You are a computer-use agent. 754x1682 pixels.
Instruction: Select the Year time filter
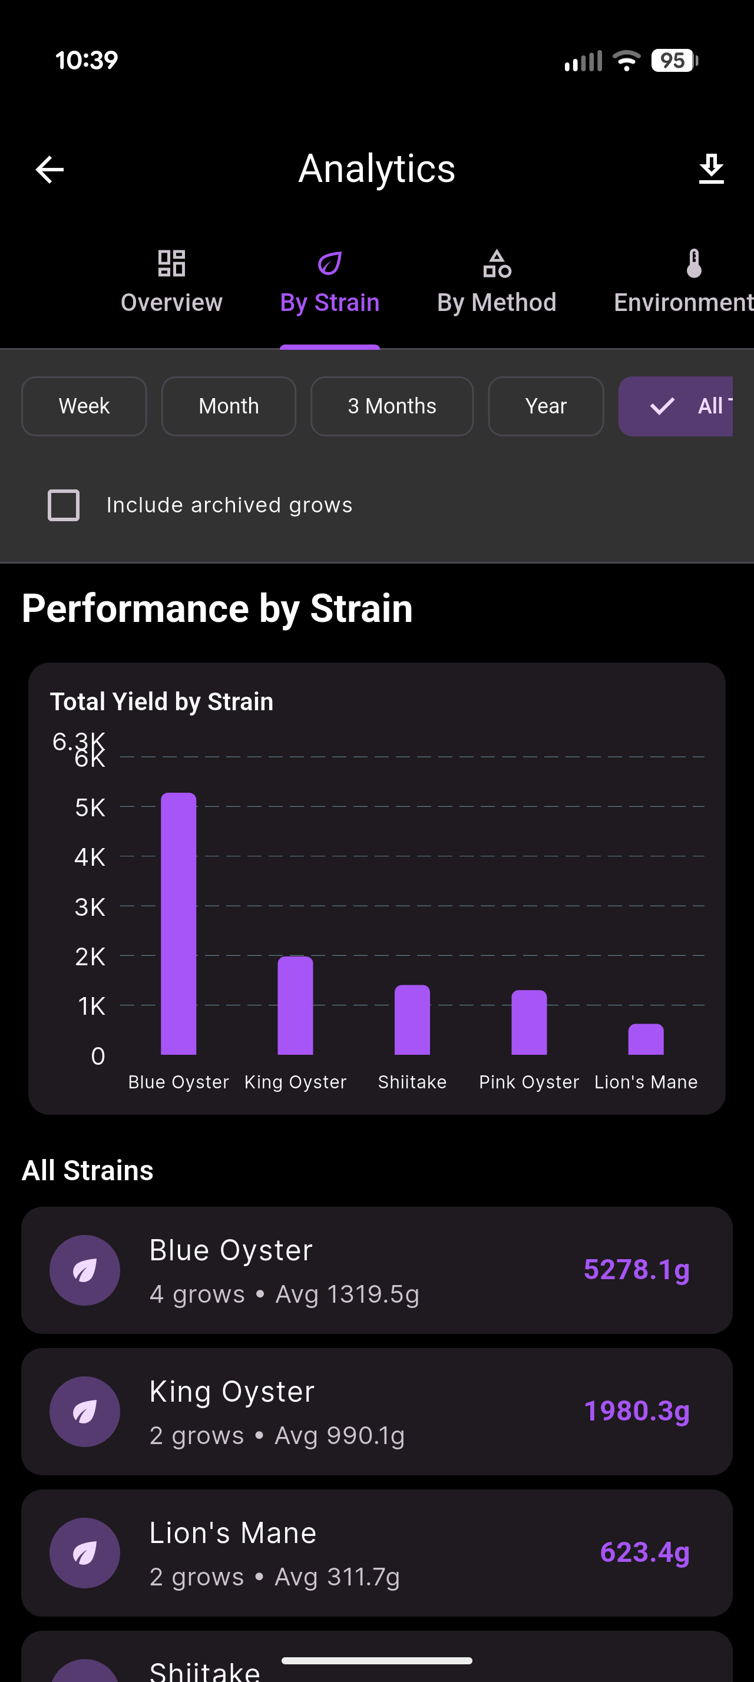[x=545, y=406]
